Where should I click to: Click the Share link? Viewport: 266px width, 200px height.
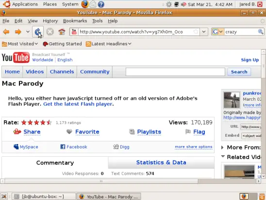pos(32,132)
